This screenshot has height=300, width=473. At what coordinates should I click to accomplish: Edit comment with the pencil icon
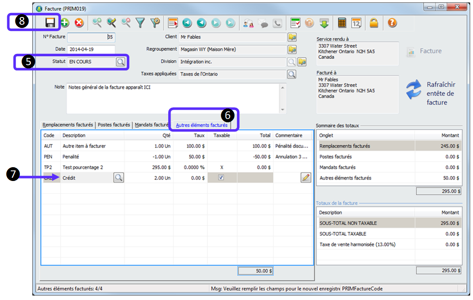pos(306,177)
